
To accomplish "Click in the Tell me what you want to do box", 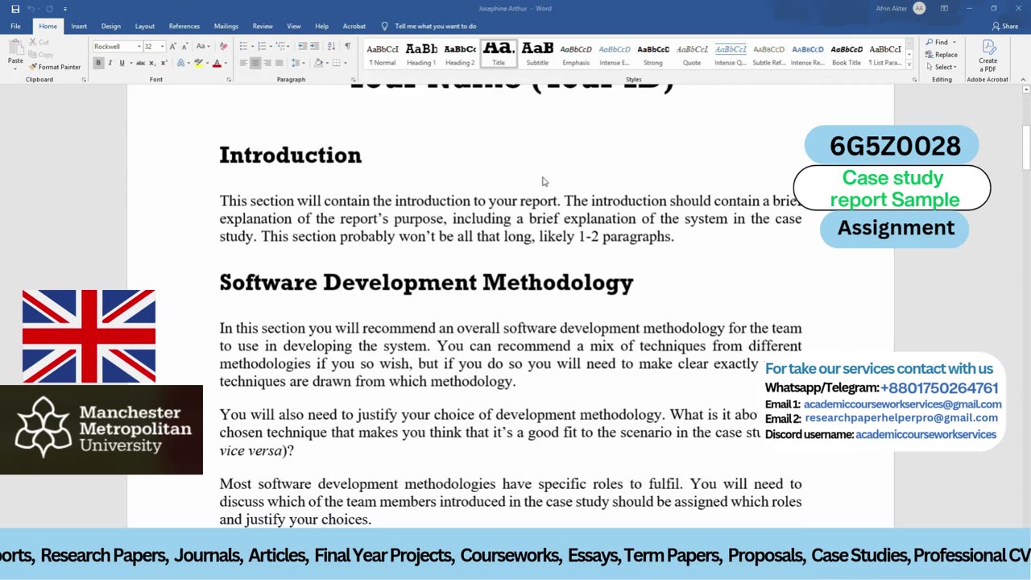I will pos(435,26).
